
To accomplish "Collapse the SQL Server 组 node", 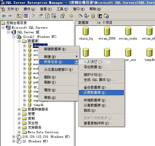I will pos(9,32).
